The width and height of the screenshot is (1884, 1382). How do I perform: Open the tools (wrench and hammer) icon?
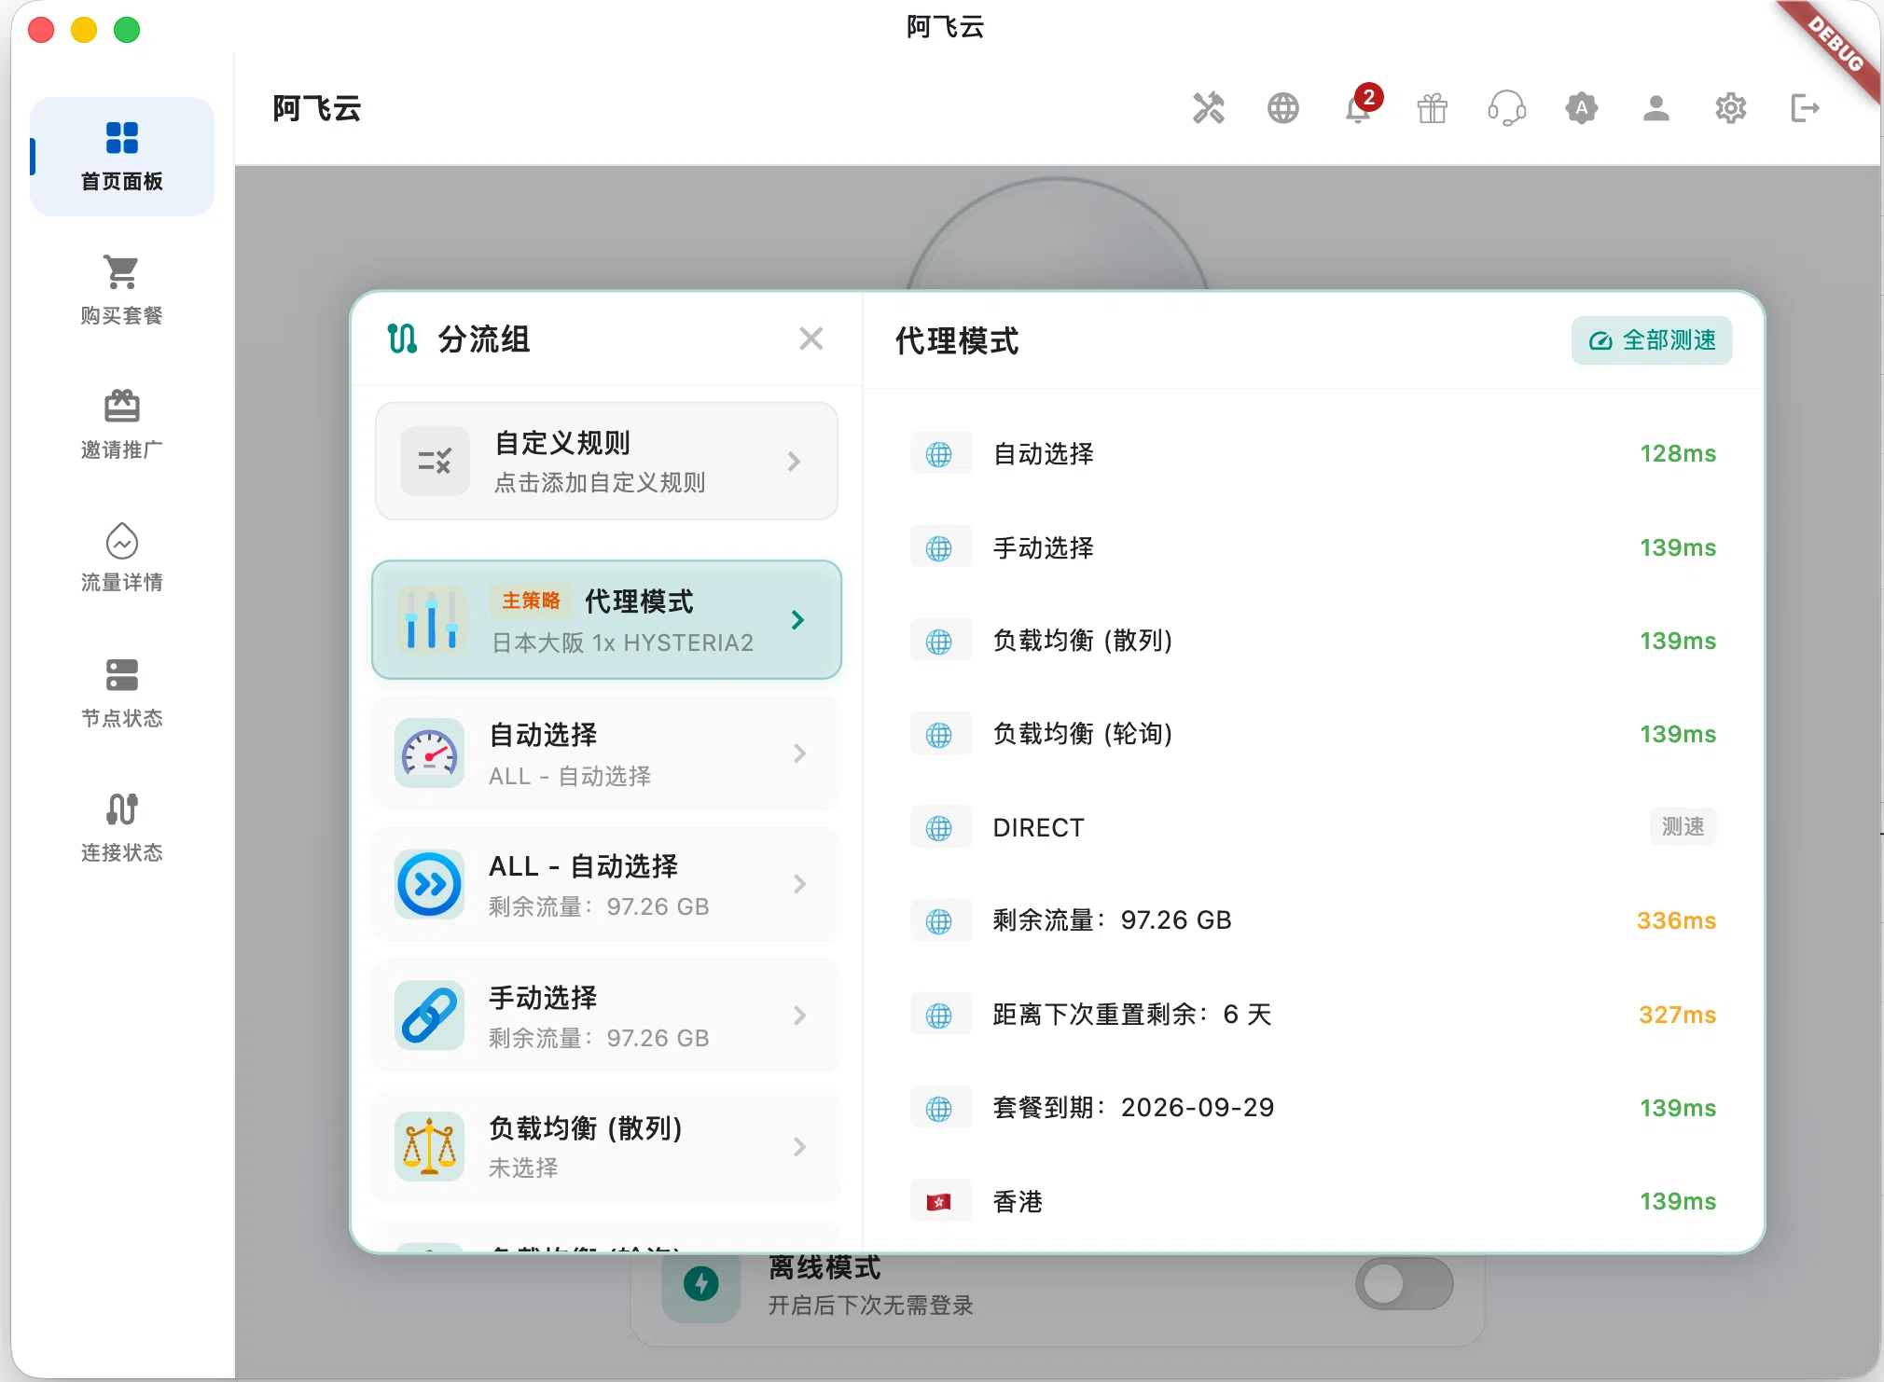1208,108
